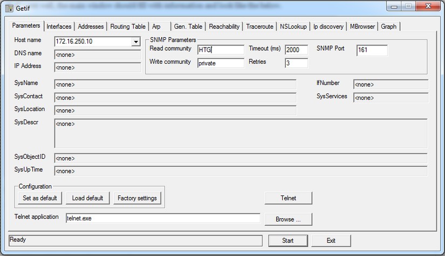The height and width of the screenshot is (256, 445).
Task: Click the SNMP Port field
Action: pos(372,50)
